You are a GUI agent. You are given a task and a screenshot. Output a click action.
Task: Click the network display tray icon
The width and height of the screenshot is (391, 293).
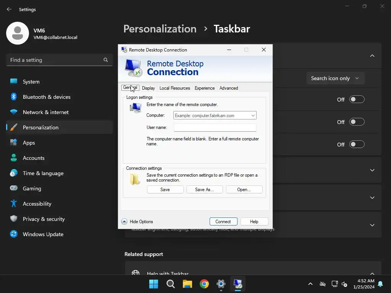[334, 284]
